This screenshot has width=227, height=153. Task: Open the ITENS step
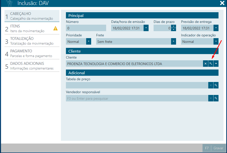pos(32,28)
